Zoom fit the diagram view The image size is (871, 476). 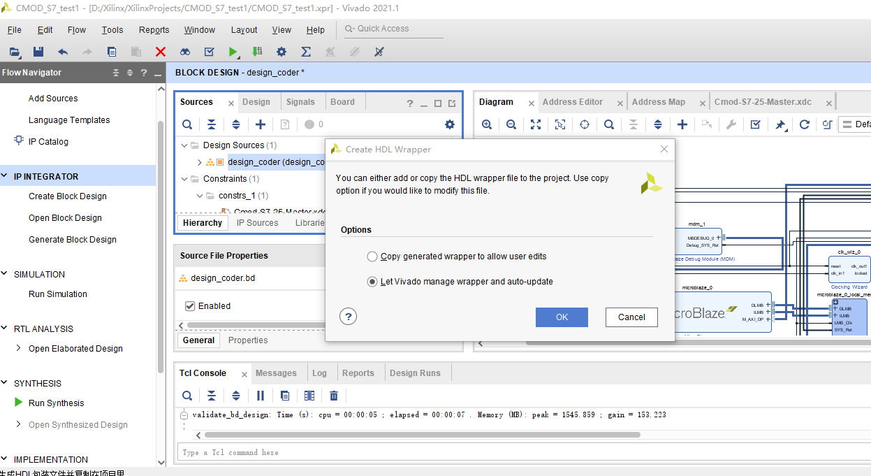536,124
